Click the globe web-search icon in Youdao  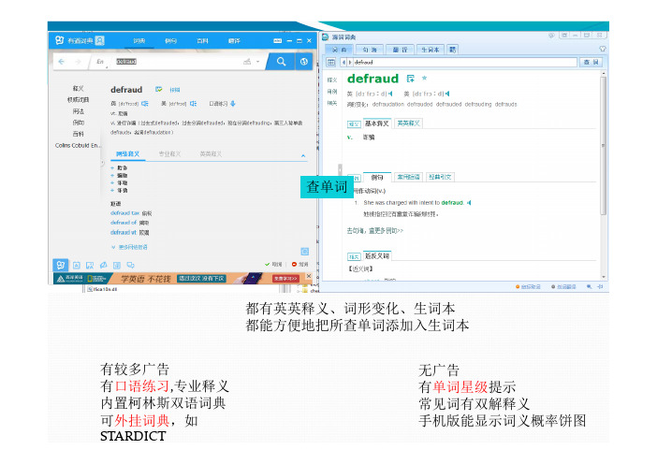304,62
